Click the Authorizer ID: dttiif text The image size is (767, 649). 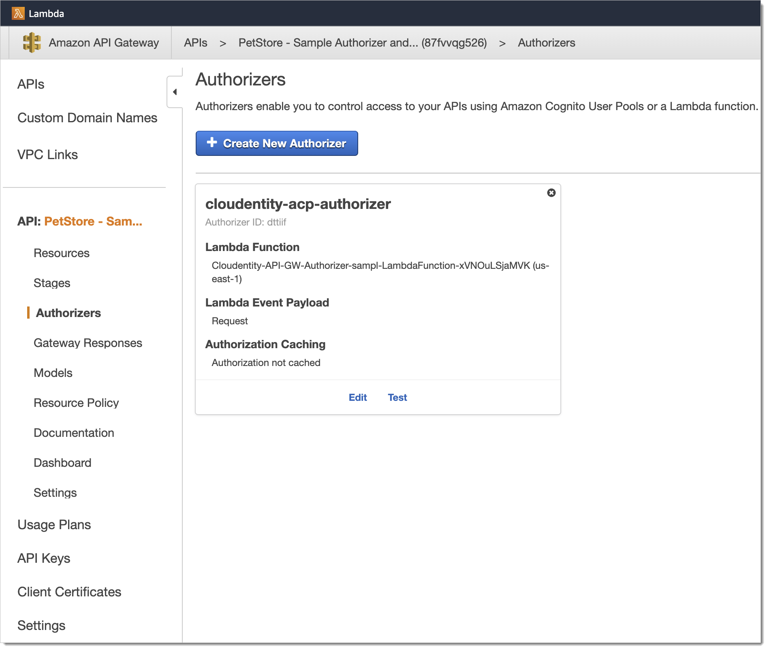(246, 222)
